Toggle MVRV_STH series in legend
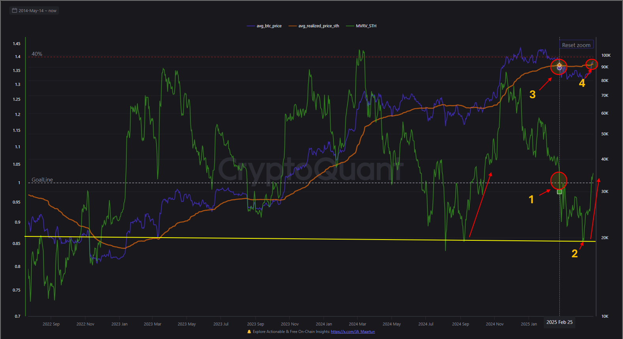623x339 pixels. [366, 26]
